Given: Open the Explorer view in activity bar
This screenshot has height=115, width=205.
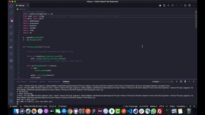Looking at the screenshot, I should [x=11, y=6].
